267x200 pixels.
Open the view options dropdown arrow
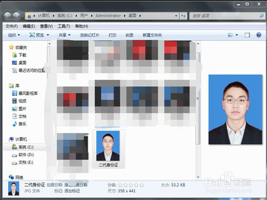(237, 35)
